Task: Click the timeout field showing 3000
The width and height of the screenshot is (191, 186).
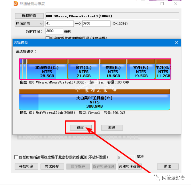Action: coord(54,31)
